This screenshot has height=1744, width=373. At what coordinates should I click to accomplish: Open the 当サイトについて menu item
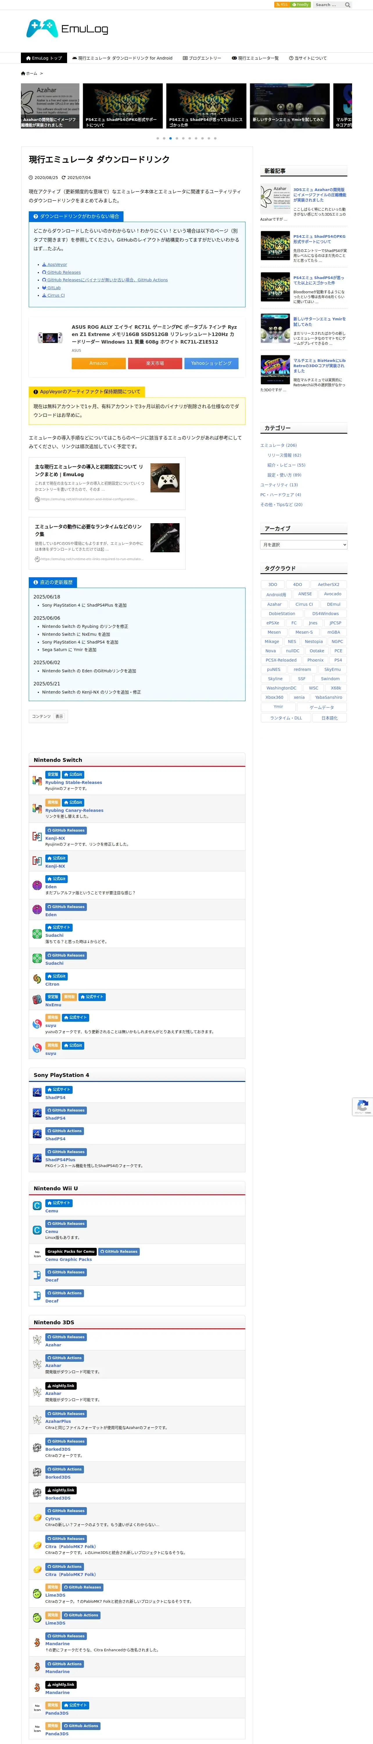tap(308, 58)
